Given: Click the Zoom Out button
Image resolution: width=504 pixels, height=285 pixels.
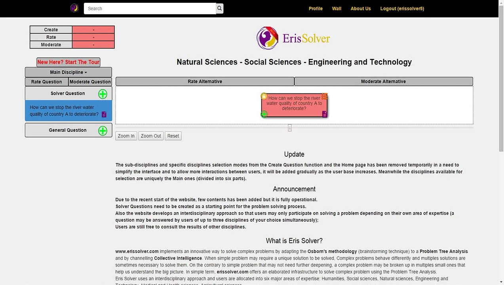Looking at the screenshot, I should pos(151,136).
